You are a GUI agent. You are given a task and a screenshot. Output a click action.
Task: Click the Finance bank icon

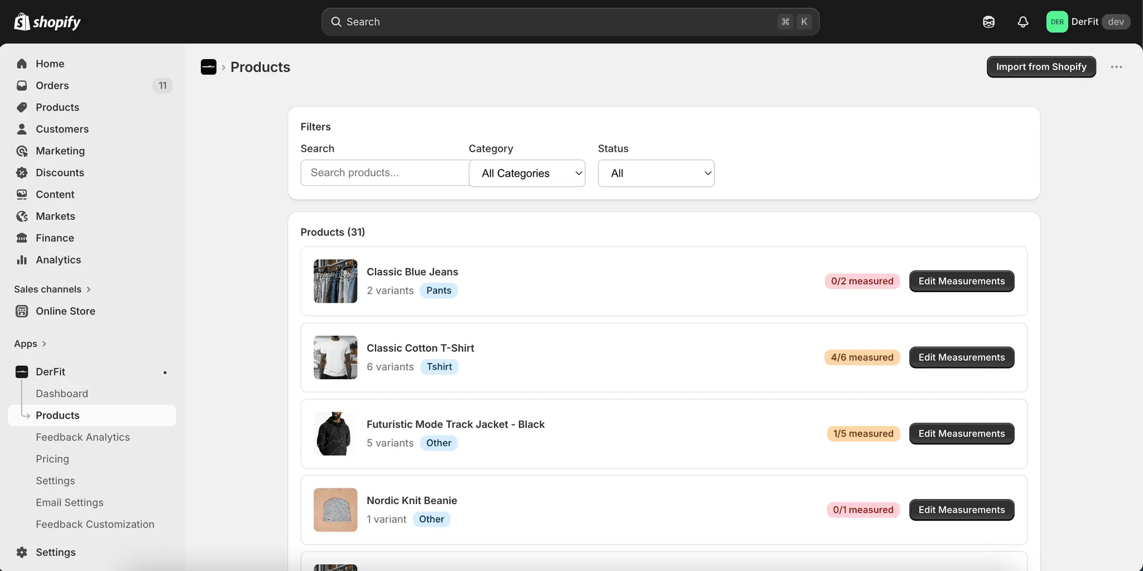click(22, 238)
